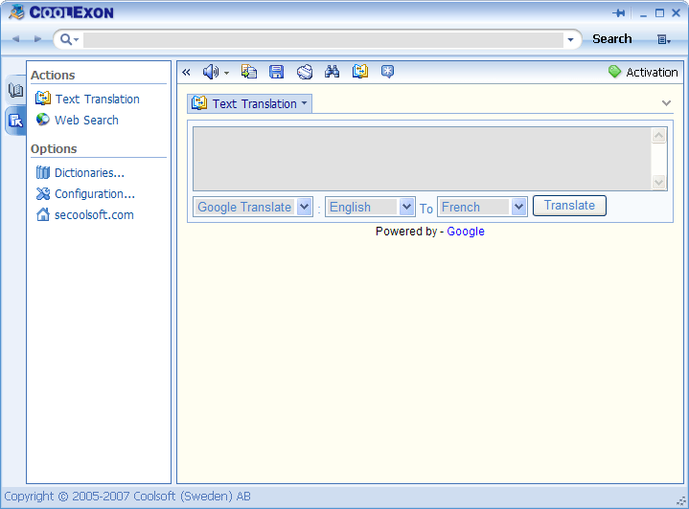Screen dimensions: 689x509
Task: Click the Search button
Action: pos(611,39)
